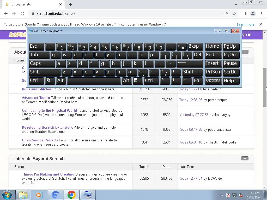Collapse the Interests Beyond Scratch section

coord(245,158)
